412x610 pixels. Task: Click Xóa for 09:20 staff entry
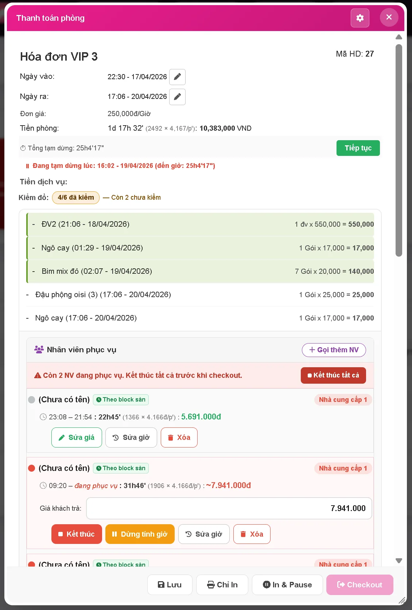(252, 534)
